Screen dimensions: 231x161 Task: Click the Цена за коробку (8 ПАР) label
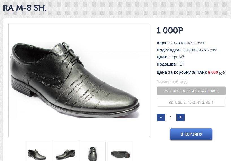point(182,72)
